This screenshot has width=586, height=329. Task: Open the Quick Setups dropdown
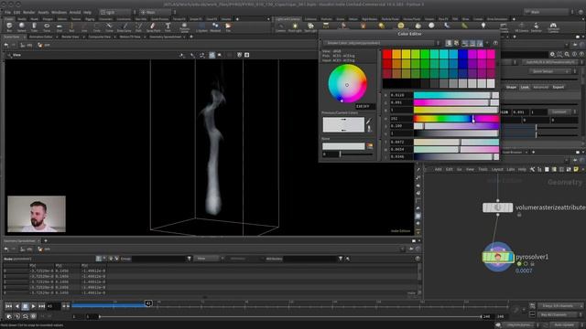[x=551, y=71]
